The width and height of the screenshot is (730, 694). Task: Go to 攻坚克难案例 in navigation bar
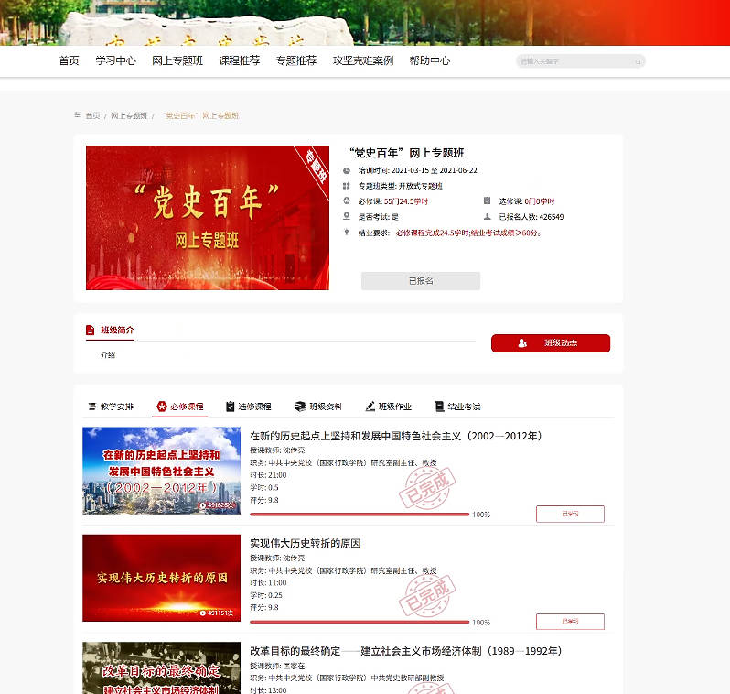point(362,60)
